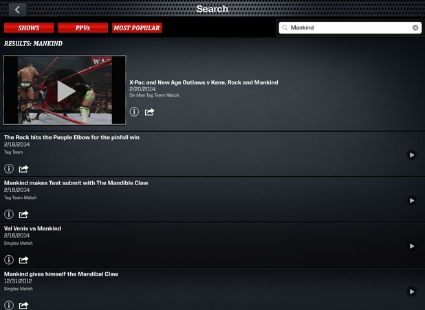Clear the search text with the X icon

tap(415, 27)
